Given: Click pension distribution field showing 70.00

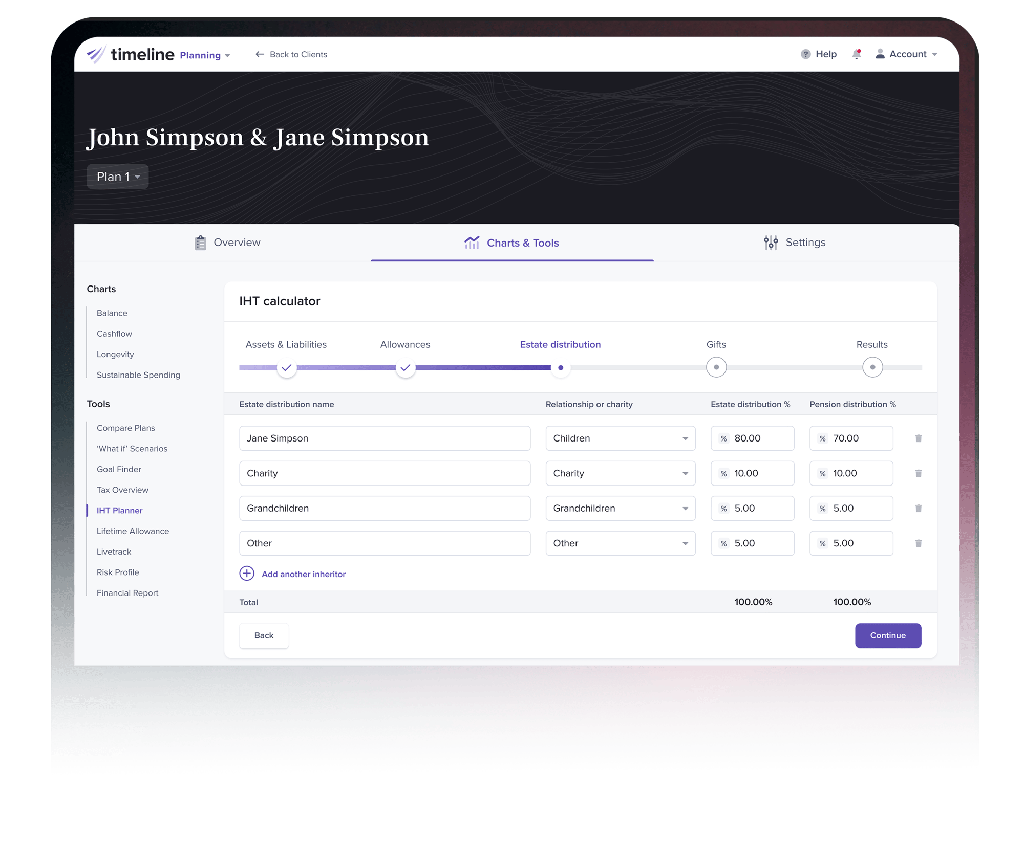Looking at the screenshot, I should coord(851,438).
